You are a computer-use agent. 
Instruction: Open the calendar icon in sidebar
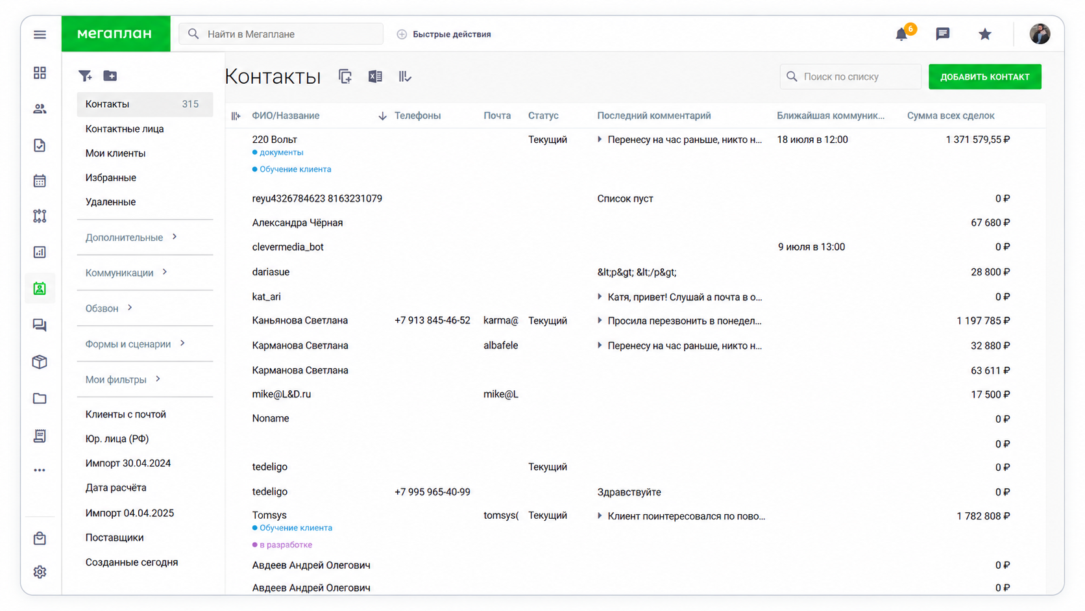(40, 181)
